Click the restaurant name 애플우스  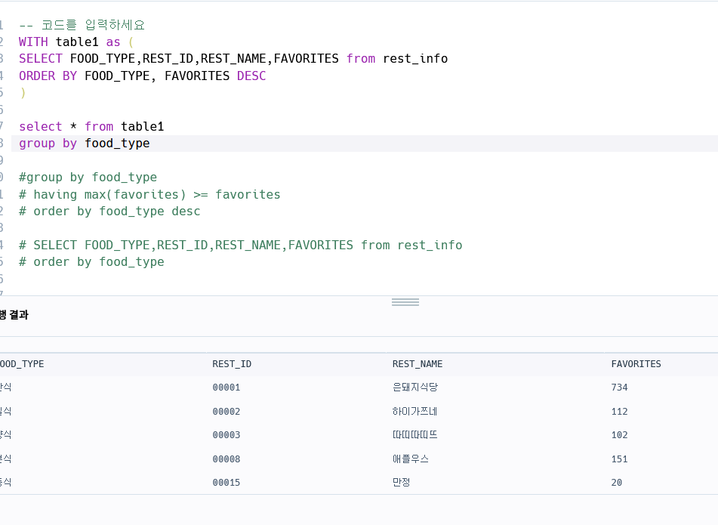(410, 459)
